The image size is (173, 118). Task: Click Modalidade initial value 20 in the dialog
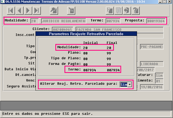pyautogui.click(x=85, y=48)
